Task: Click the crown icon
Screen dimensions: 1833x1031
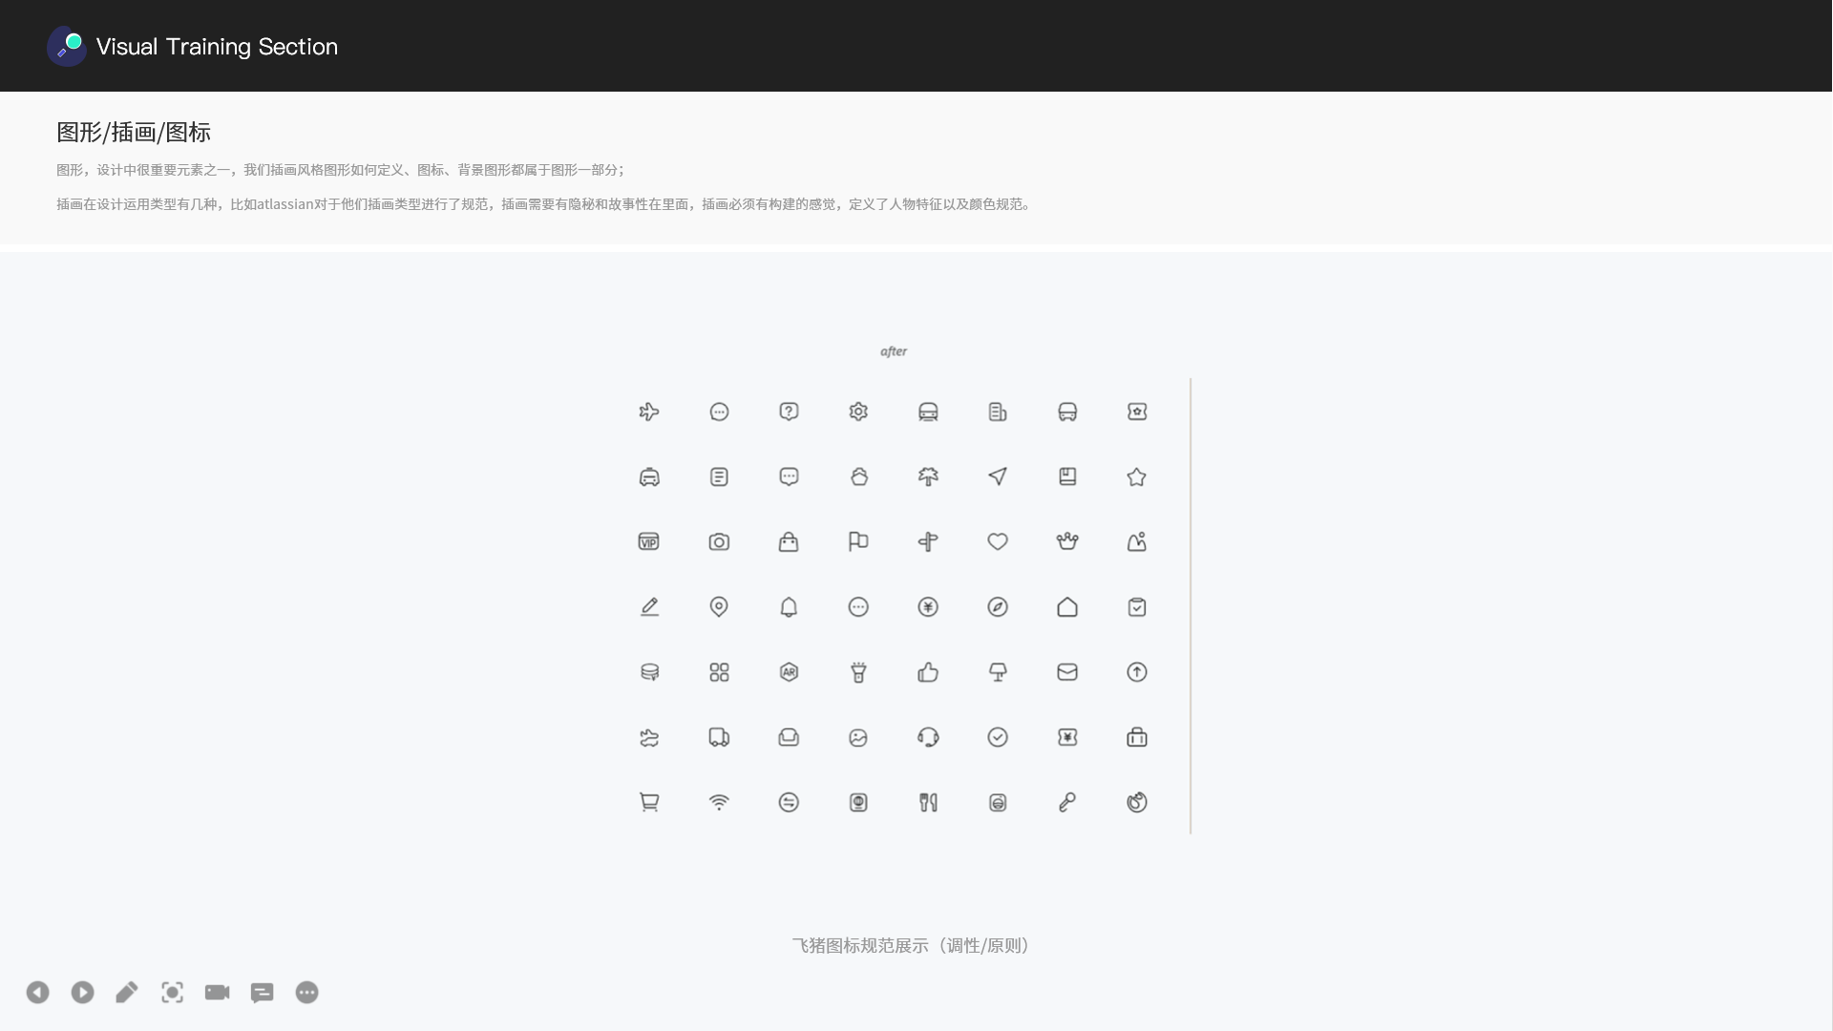Action: tap(1067, 541)
